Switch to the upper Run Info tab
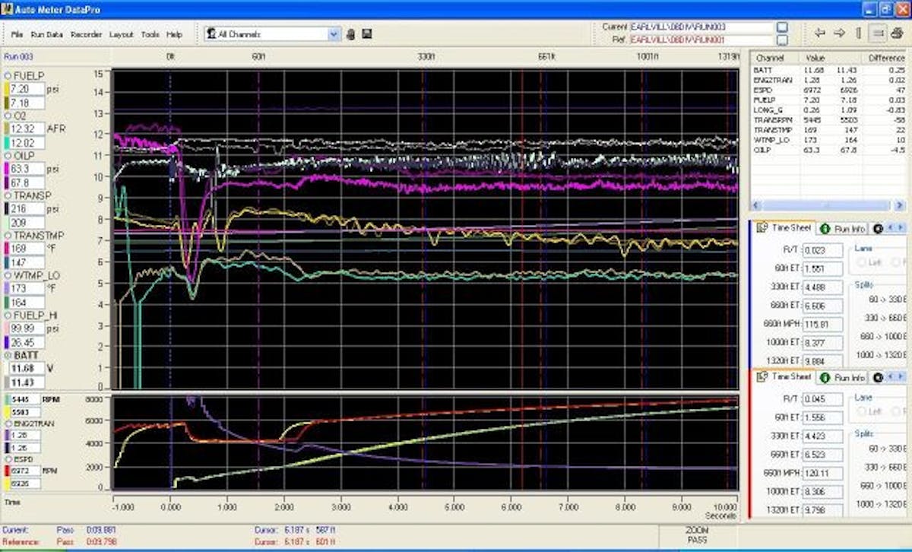The height and width of the screenshot is (552, 912). click(x=843, y=228)
